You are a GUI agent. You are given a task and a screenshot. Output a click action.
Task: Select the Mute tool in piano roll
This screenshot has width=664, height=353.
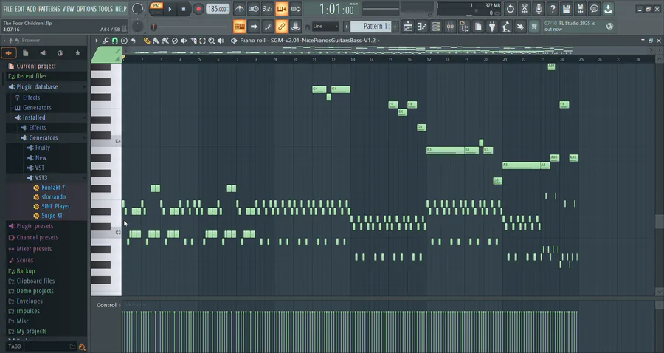pos(184,41)
